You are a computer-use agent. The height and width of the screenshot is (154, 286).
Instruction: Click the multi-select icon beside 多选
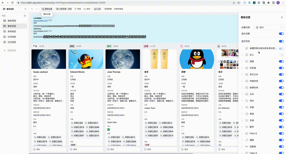pyautogui.click(x=247, y=120)
